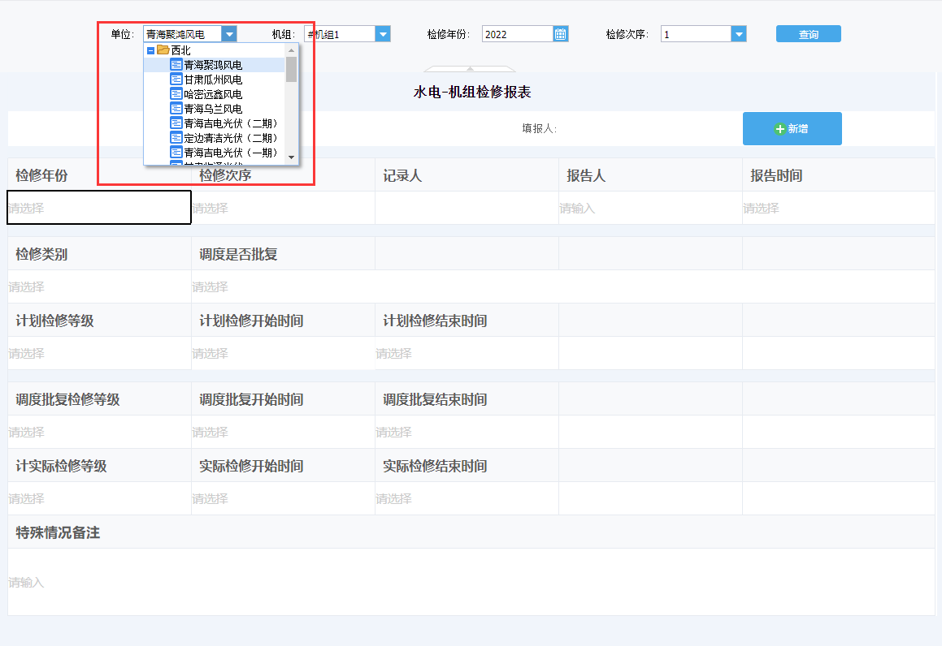Image resolution: width=942 pixels, height=646 pixels.
Task: Select the 西北 folder icon
Action: pyautogui.click(x=163, y=50)
